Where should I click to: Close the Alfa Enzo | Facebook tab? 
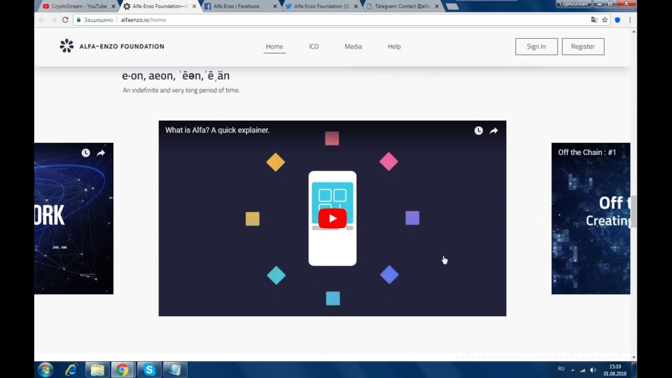coord(275,6)
